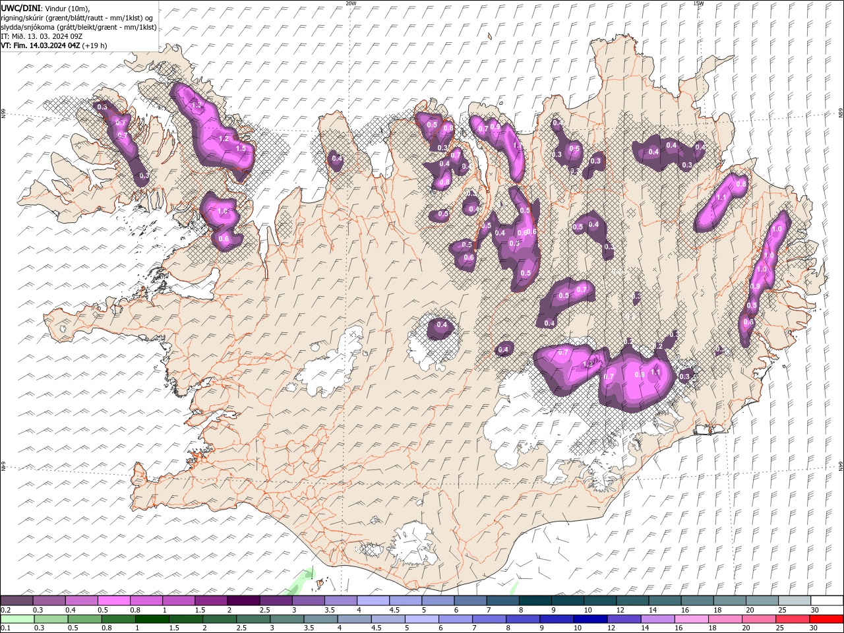Click upper legend swatch between 1.5 and 2

pos(210,601)
